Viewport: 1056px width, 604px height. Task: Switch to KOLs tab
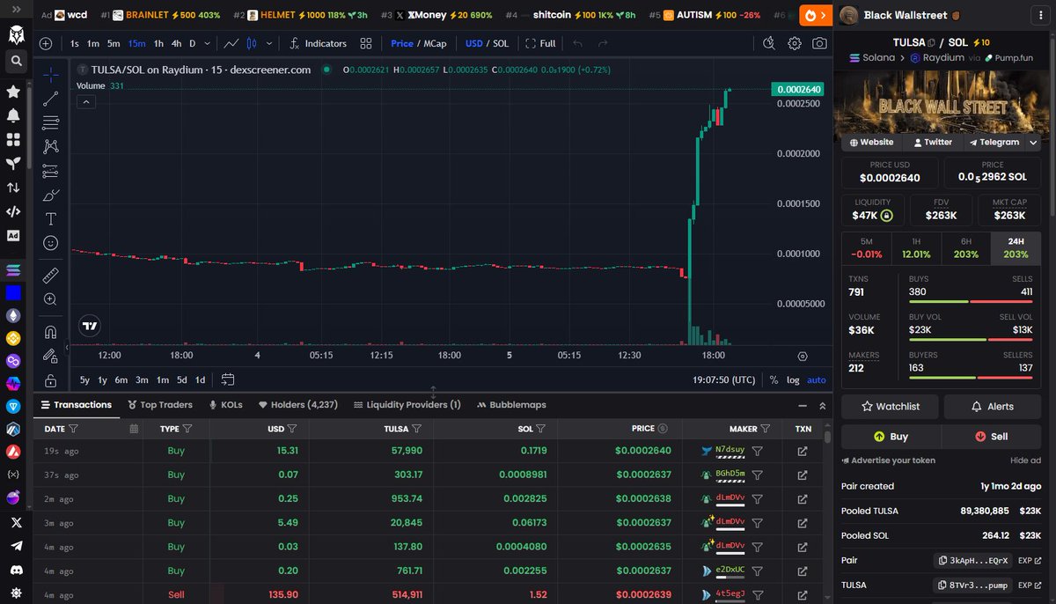click(x=225, y=405)
